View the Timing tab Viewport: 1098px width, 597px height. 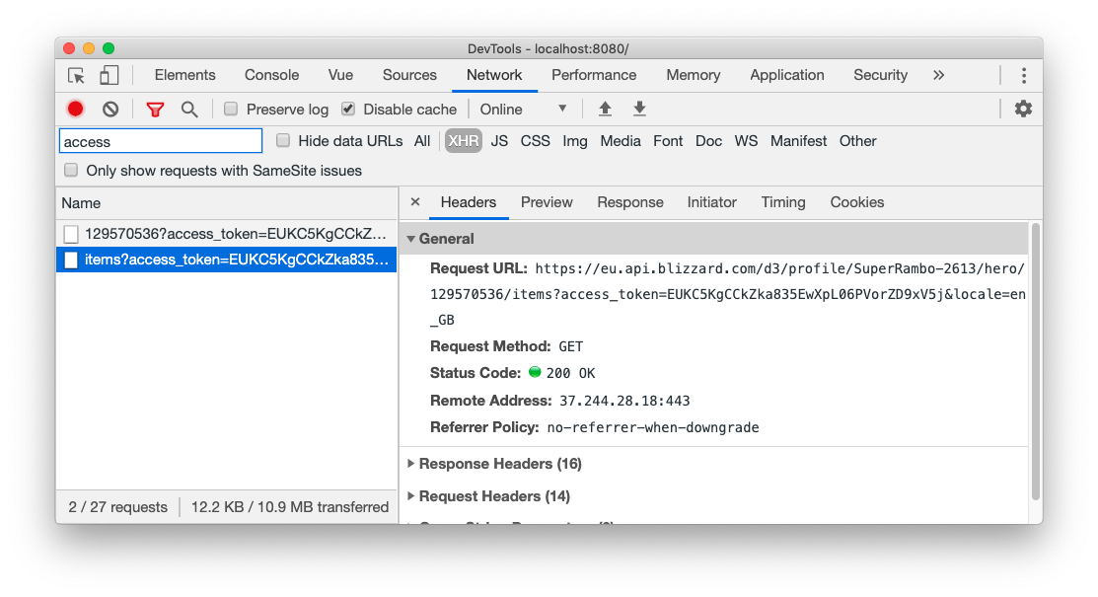tap(783, 202)
